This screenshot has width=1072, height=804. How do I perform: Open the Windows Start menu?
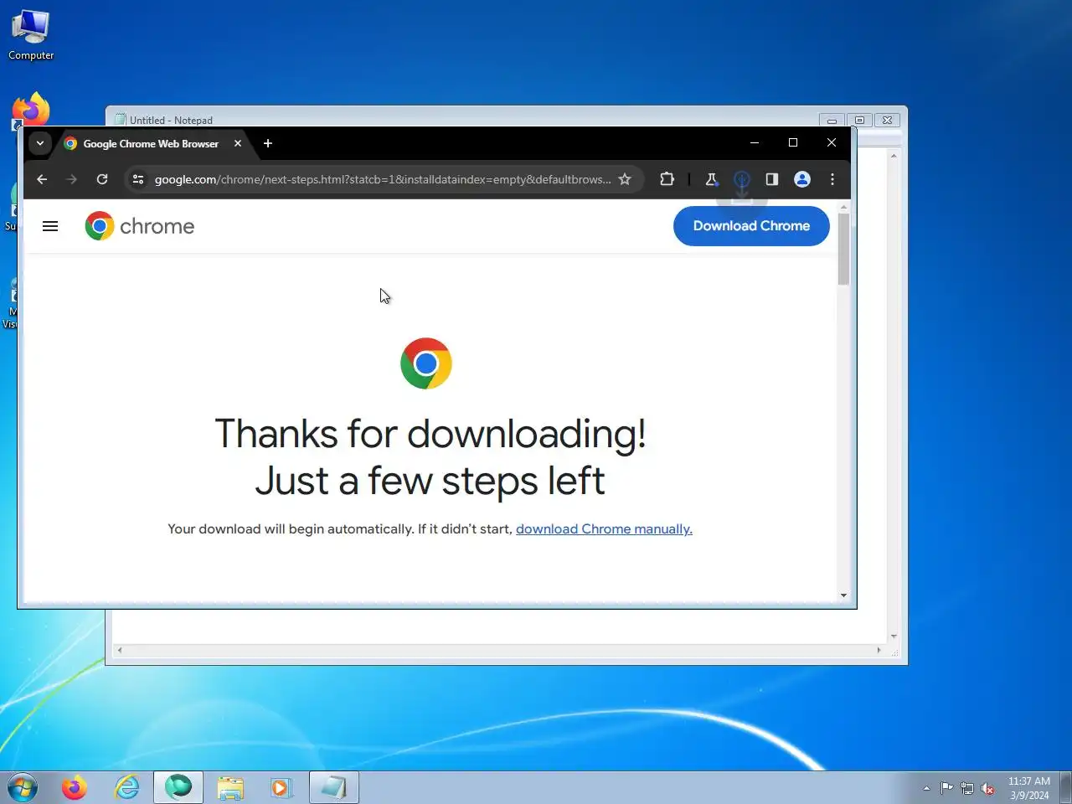click(x=23, y=787)
